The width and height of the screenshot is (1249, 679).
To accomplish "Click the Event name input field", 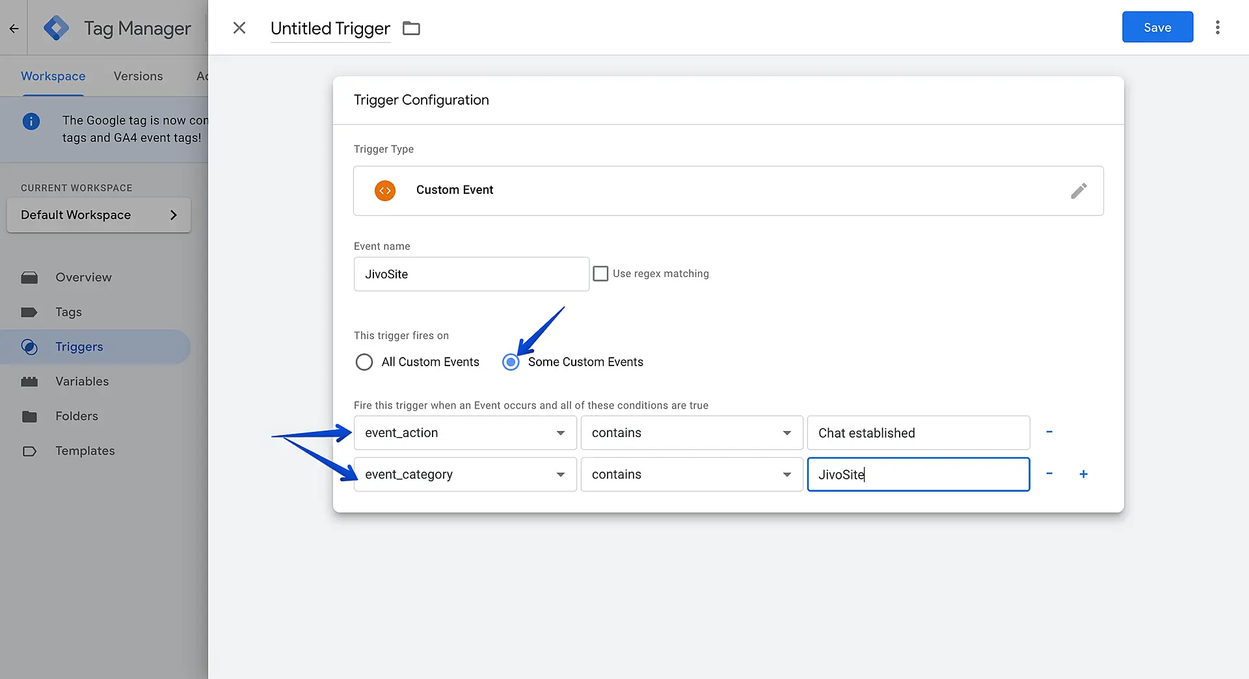I will [x=471, y=274].
